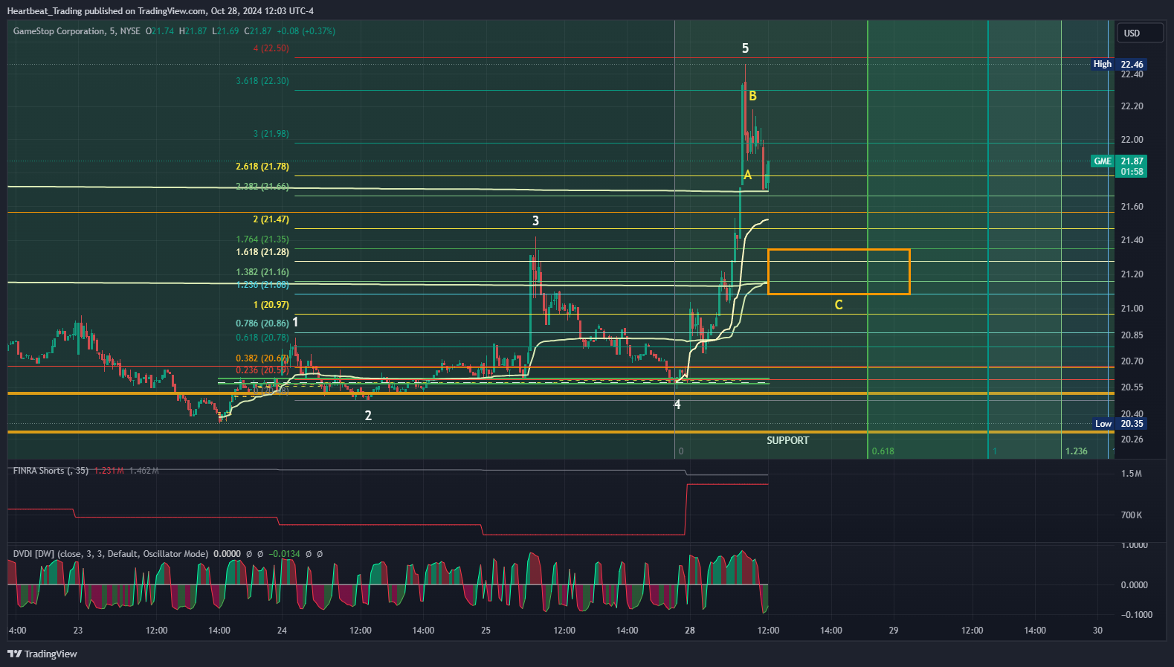Image resolution: width=1174 pixels, height=667 pixels.
Task: Click the 0.618 Fib time zone label
Action: coord(883,451)
